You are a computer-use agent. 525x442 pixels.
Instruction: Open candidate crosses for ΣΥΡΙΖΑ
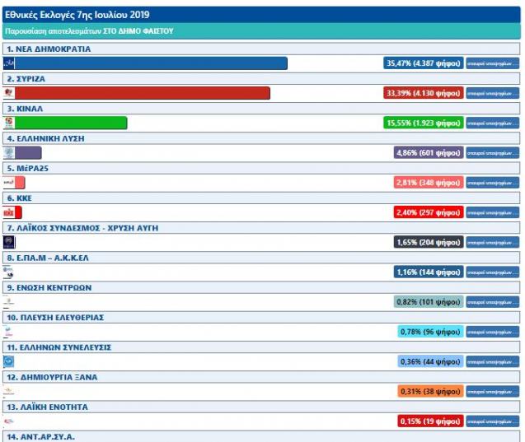[493, 93]
